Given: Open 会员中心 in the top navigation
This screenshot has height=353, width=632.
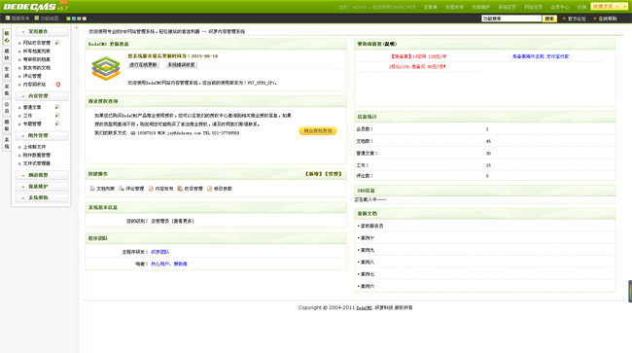Looking at the screenshot, I should point(560,7).
